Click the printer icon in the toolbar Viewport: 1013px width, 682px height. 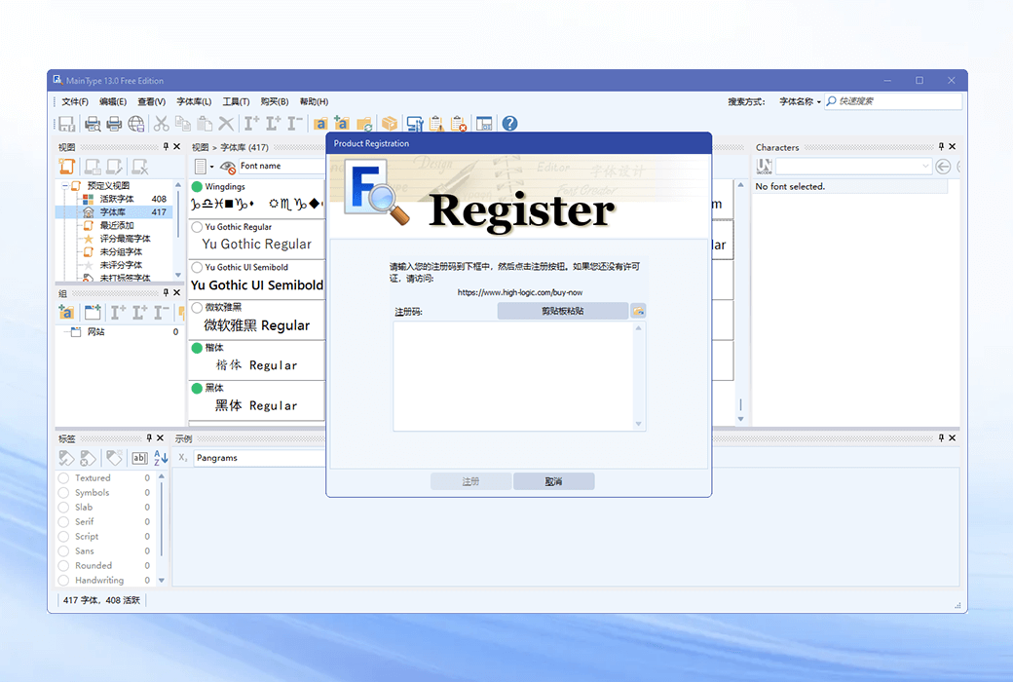pyautogui.click(x=114, y=124)
